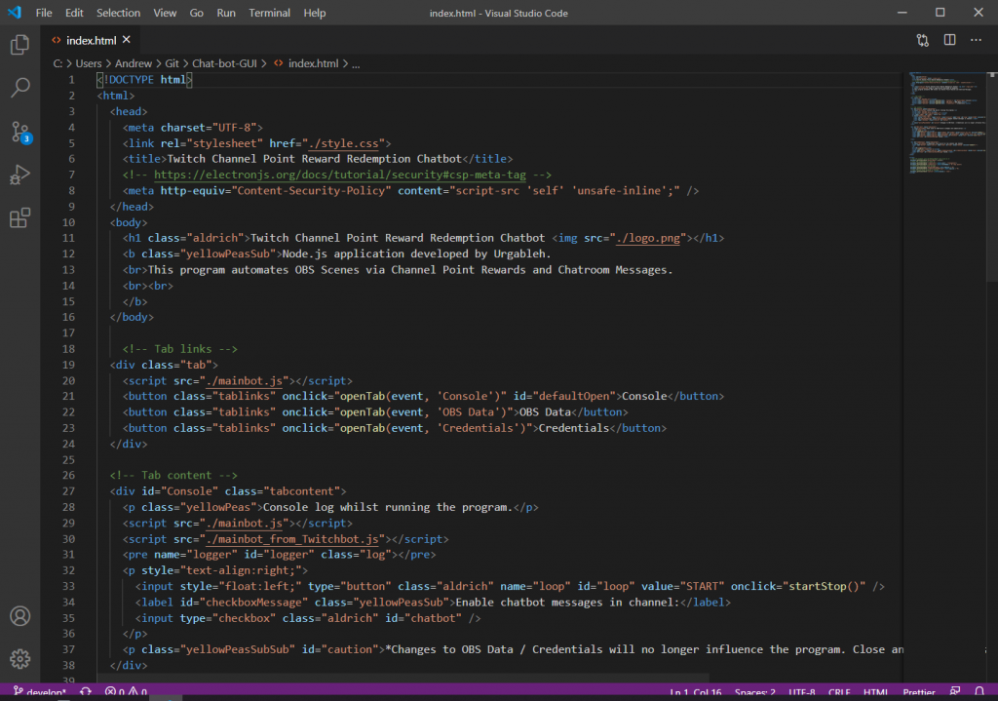Open the HTML language mode picker
Screen dimensions: 998x701
coord(876,692)
